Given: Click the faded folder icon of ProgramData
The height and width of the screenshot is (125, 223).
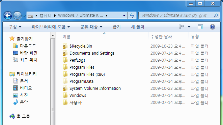Looking at the screenshot, I should tap(65, 81).
